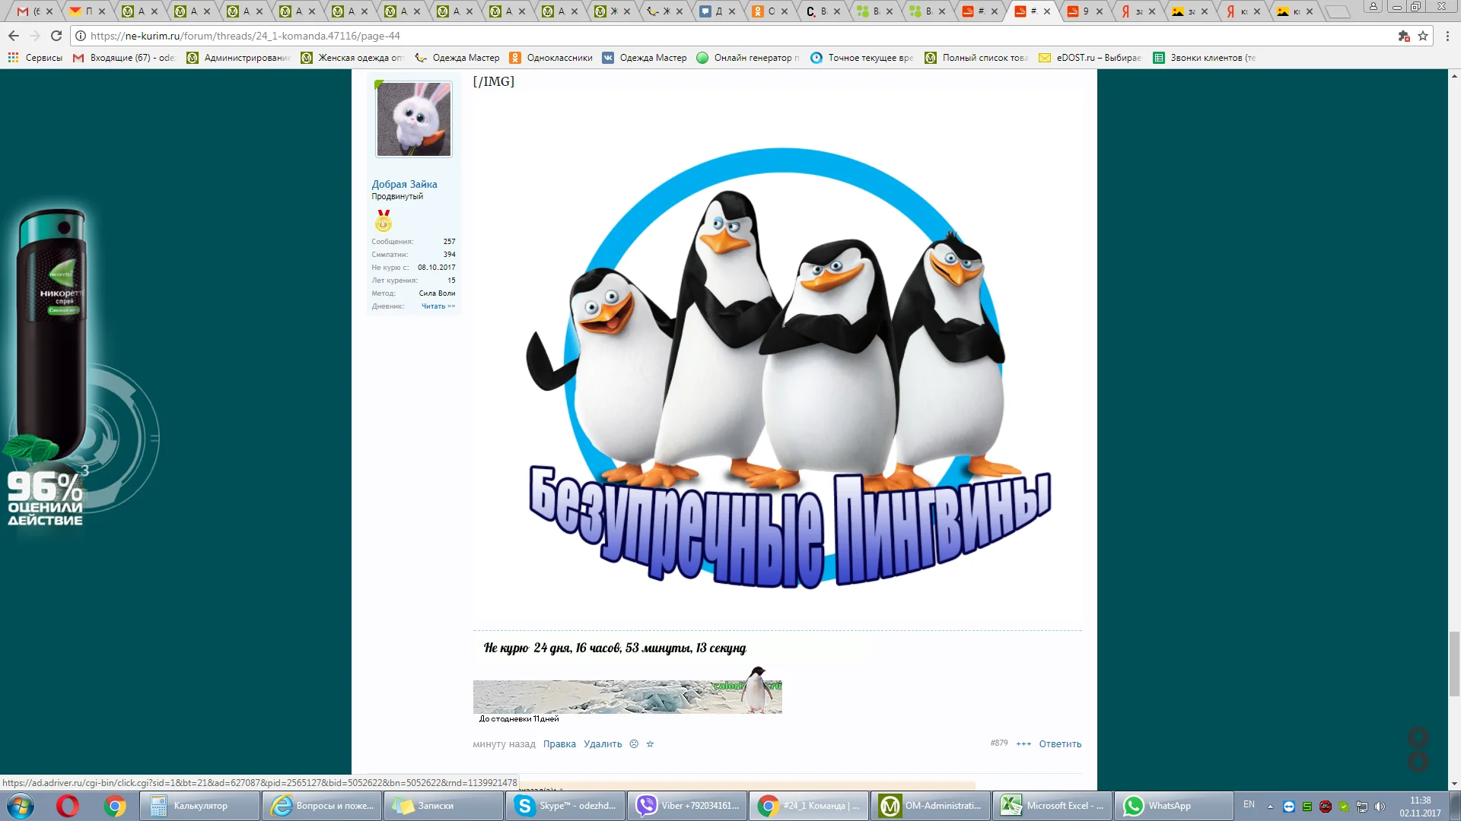Reload the page with the refresh icon

pos(56,36)
